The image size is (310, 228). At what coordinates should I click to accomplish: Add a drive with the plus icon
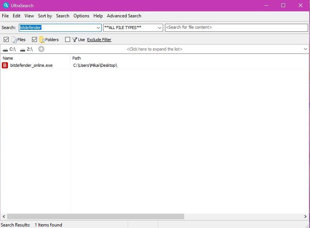pos(41,49)
